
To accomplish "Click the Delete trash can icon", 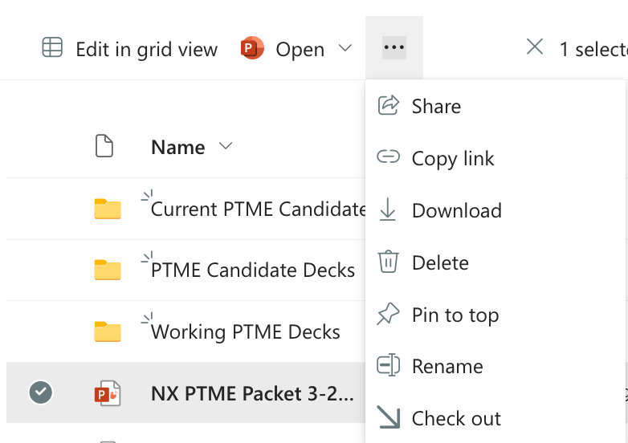I will [x=389, y=262].
